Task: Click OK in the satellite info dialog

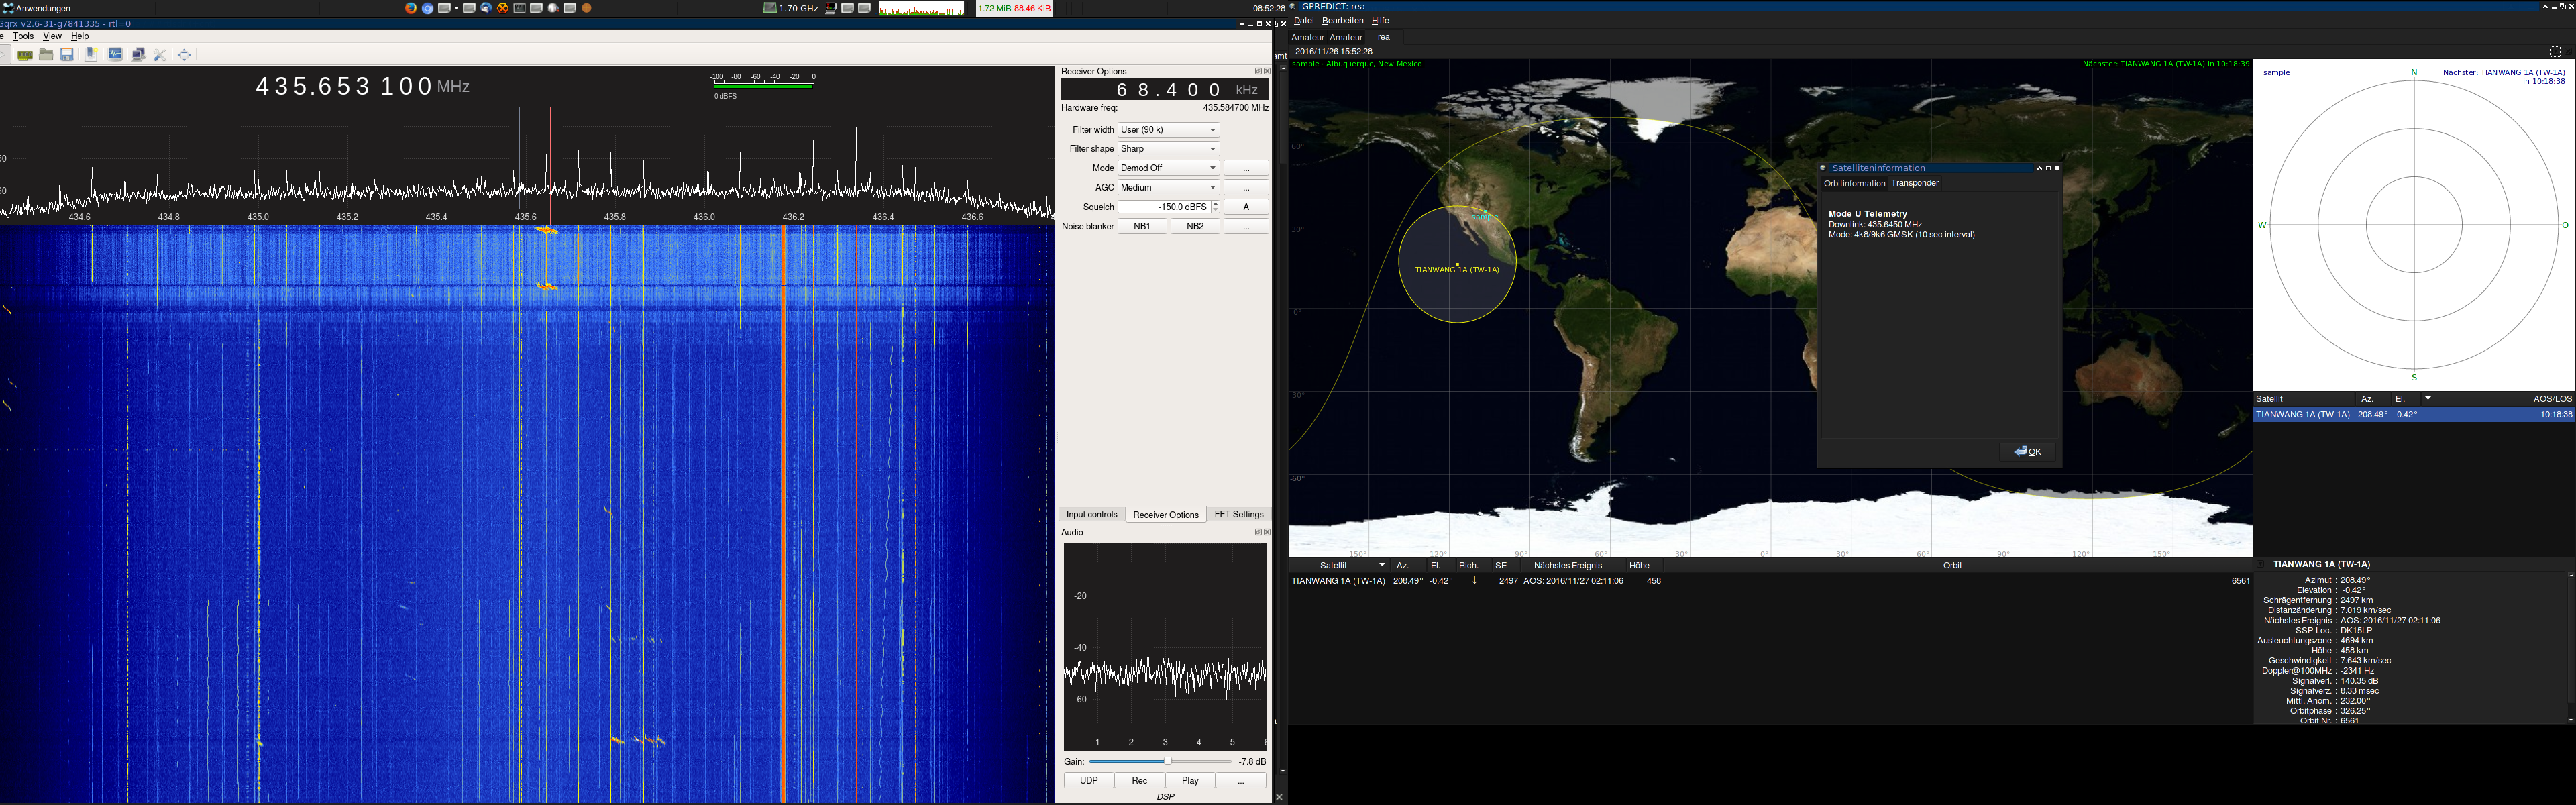Action: [2028, 452]
